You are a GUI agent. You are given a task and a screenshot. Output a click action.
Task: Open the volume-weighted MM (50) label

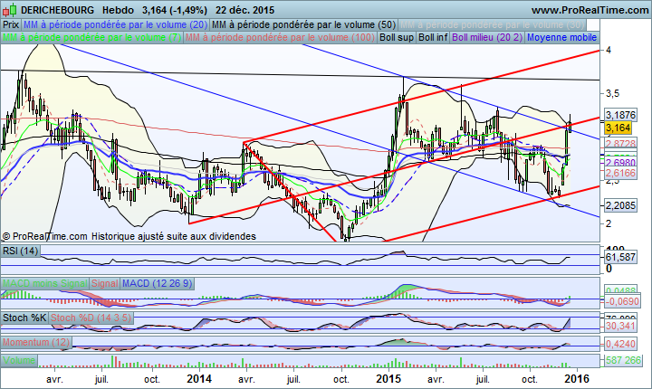tap(303, 25)
